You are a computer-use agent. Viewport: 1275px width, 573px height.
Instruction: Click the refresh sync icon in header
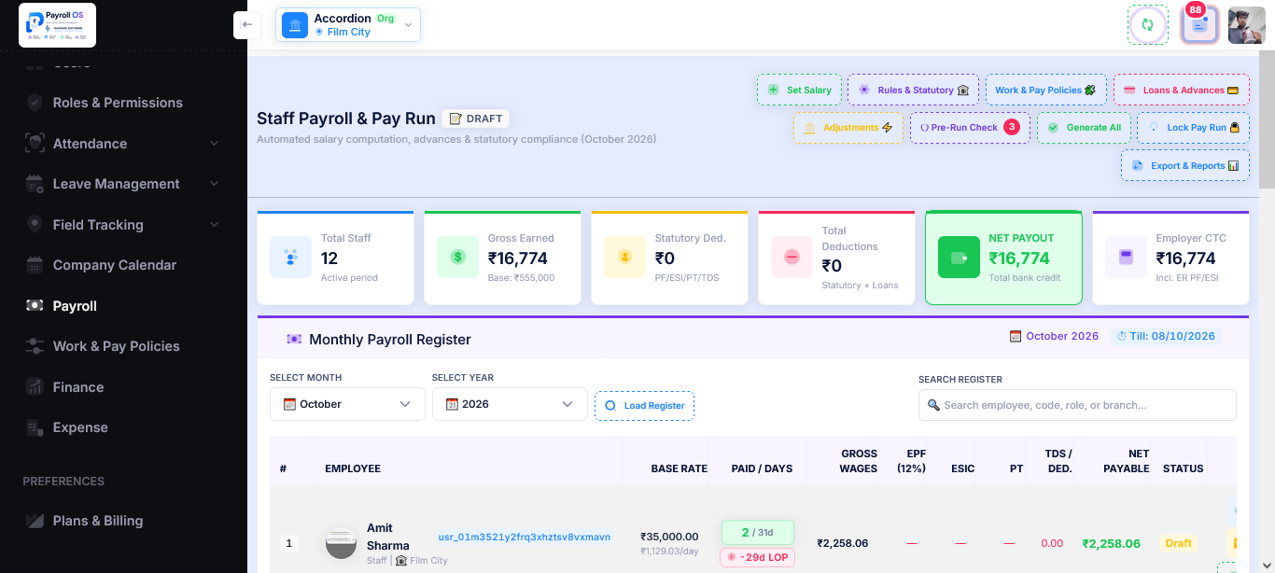pyautogui.click(x=1148, y=25)
